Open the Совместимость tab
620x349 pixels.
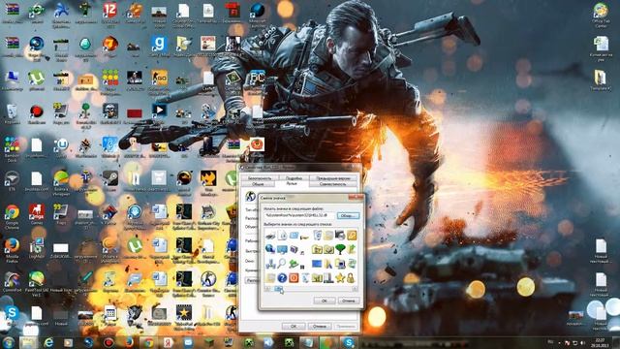(x=332, y=184)
